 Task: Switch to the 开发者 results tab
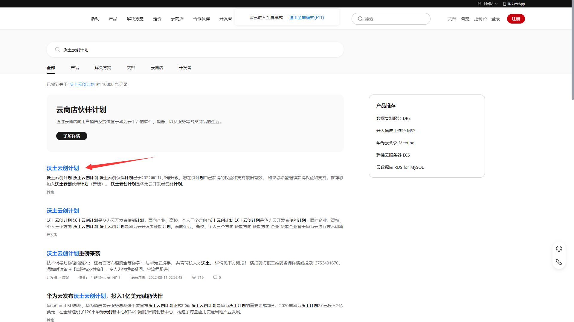coord(185,68)
